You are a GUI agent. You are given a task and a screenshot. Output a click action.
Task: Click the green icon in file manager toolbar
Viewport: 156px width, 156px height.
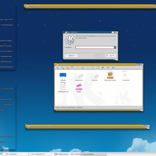coord(67,67)
